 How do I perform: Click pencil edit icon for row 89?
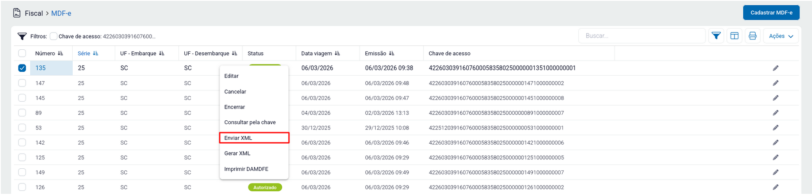click(775, 113)
